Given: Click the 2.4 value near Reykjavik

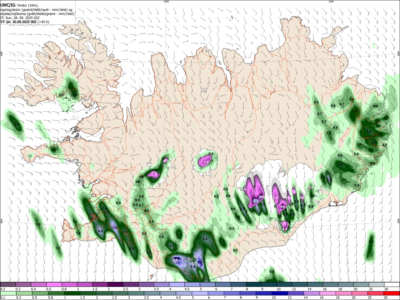Looking at the screenshot, I should tap(104, 208).
